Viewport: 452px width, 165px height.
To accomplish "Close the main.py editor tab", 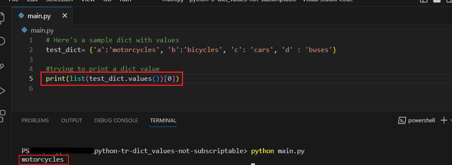I will [x=65, y=16].
